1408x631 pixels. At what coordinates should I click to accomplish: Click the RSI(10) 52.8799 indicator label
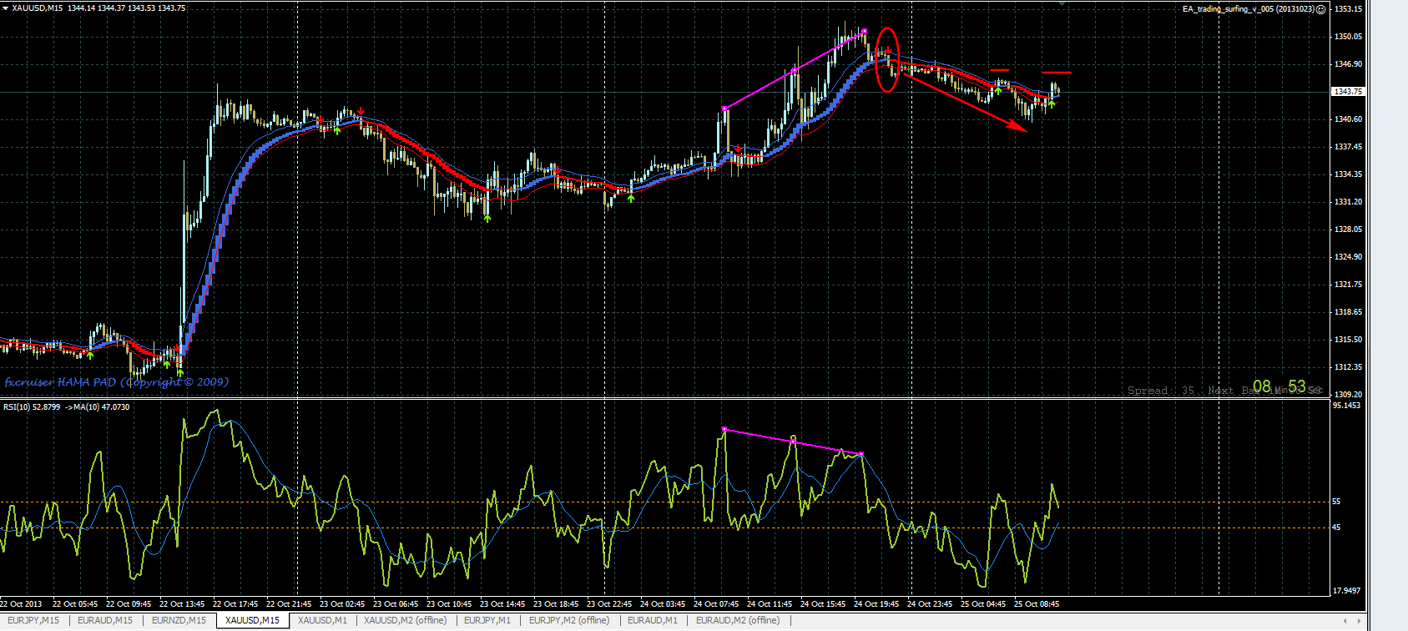pyautogui.click(x=32, y=406)
